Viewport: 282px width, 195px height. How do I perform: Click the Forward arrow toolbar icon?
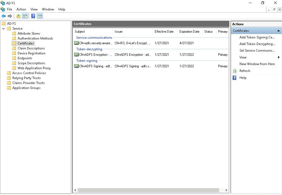pos(10,16)
